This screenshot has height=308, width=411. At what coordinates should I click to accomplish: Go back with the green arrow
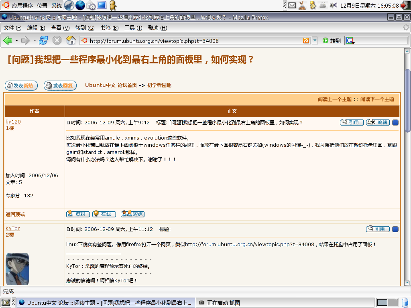8,41
